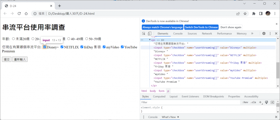Close the D-24 browser tab

coord(51,6)
